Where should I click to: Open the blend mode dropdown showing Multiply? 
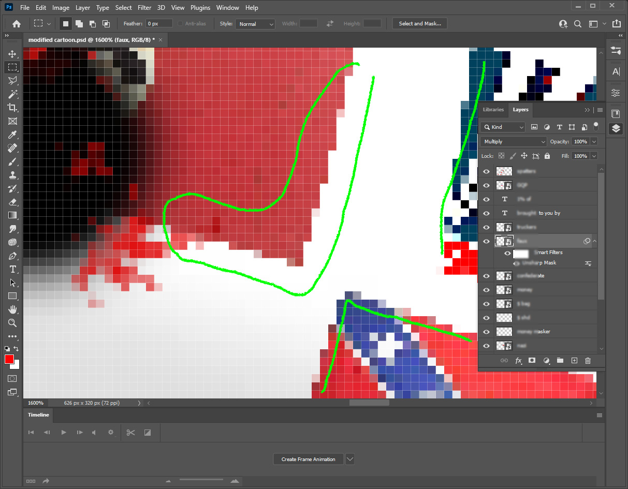click(513, 141)
